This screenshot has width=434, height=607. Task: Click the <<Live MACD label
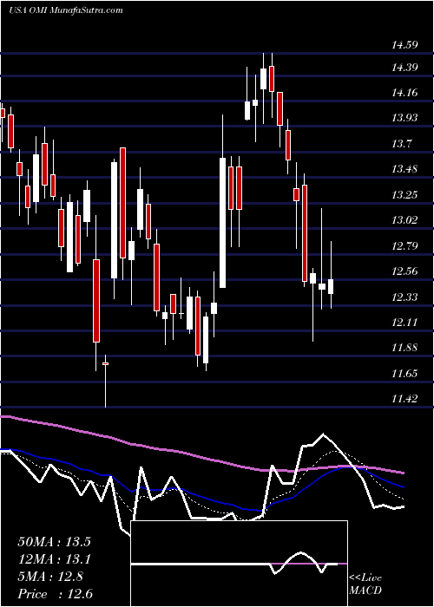pos(365,584)
